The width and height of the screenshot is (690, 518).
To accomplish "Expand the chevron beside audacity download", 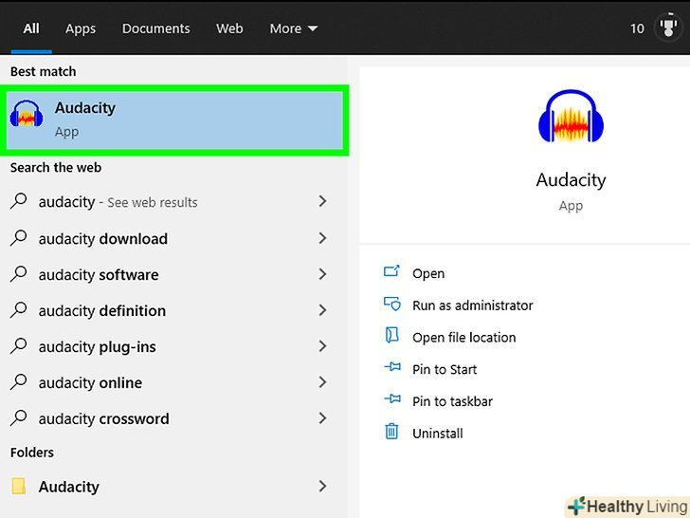I will point(322,239).
